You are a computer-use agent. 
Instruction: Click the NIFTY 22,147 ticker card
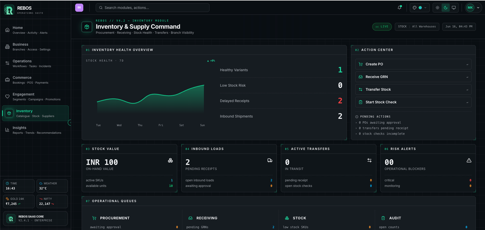(x=52, y=201)
